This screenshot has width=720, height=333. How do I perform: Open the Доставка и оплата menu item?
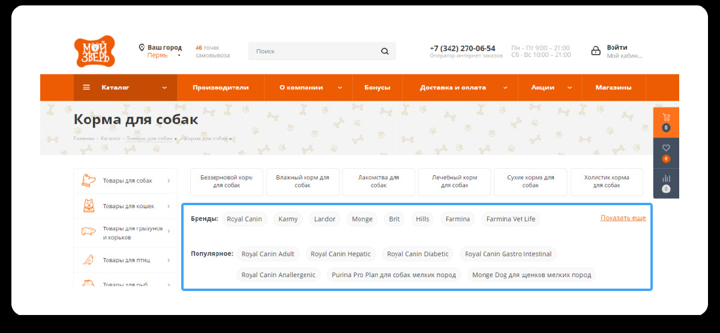tap(460, 88)
